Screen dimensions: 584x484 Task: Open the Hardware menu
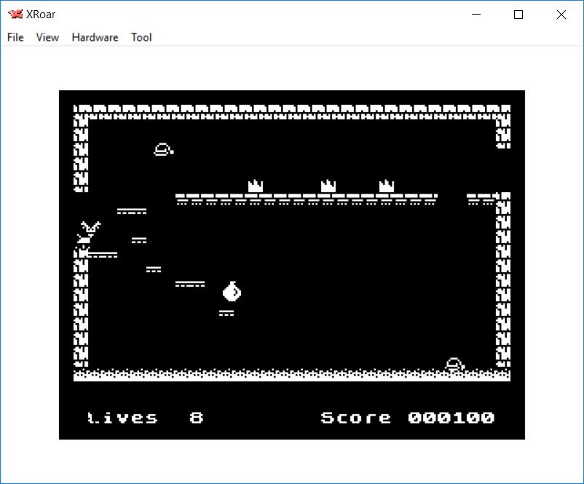(x=95, y=37)
